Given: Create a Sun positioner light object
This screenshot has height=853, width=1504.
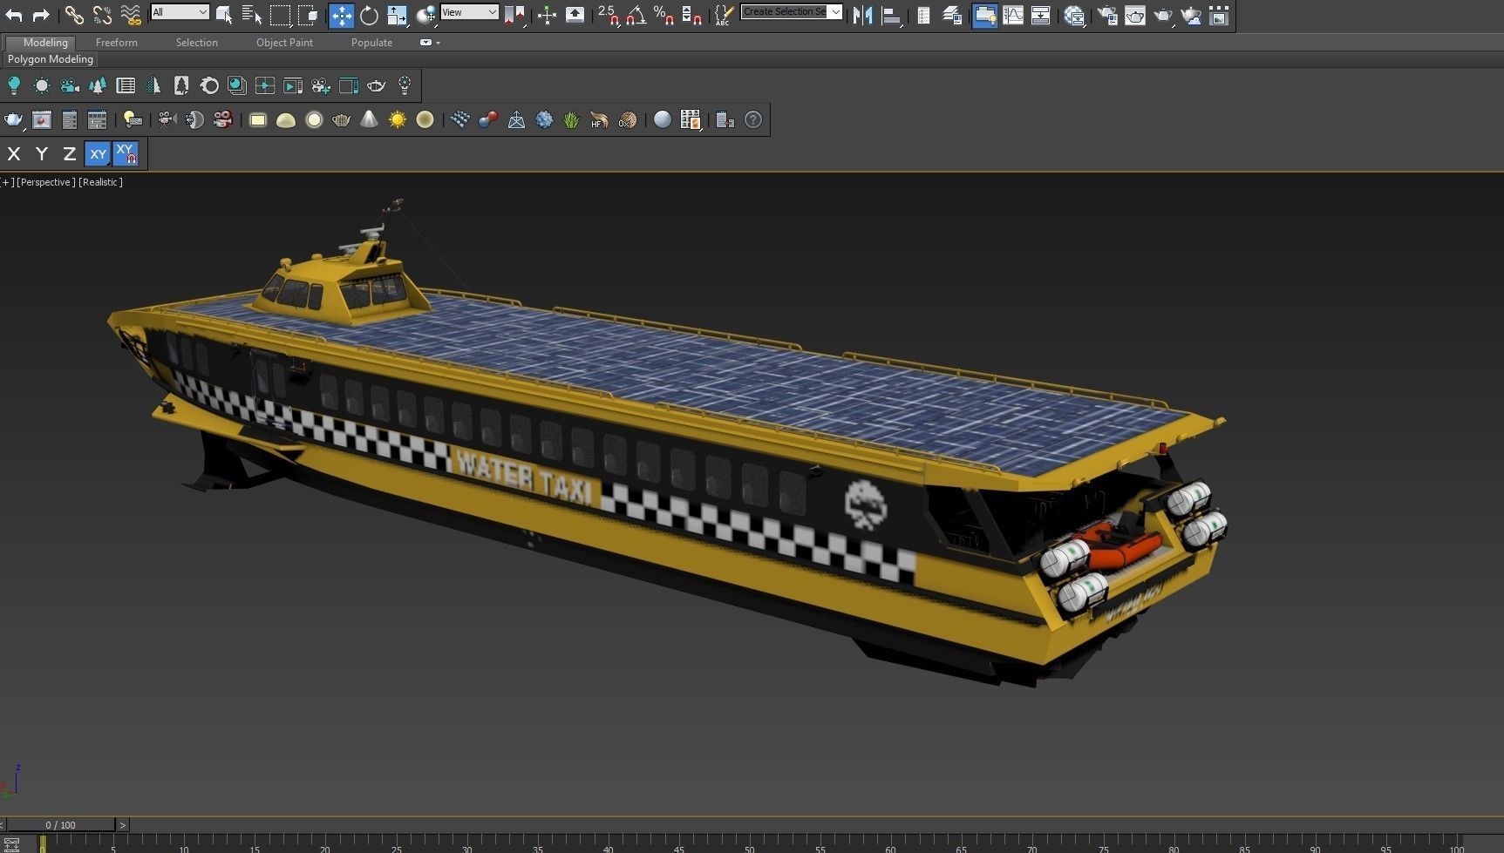Looking at the screenshot, I should pos(398,119).
